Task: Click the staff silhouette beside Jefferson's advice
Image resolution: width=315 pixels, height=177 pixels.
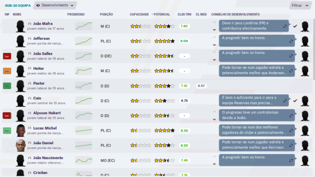Action: pos(304,41)
